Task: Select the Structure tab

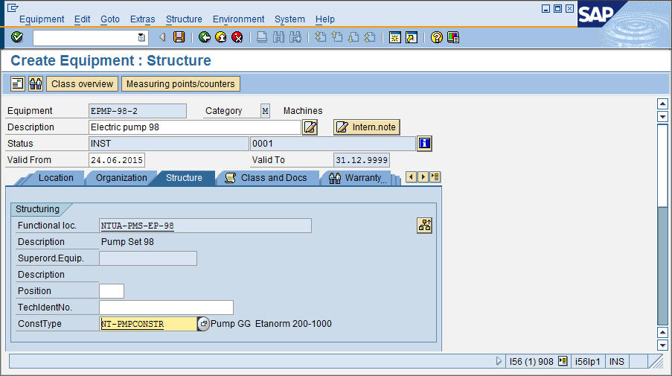Action: pyautogui.click(x=184, y=177)
